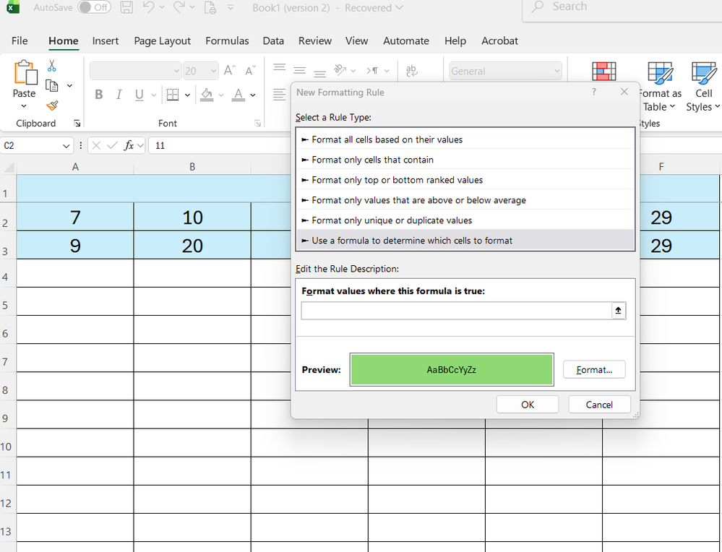Switch to the Insert tab
The height and width of the screenshot is (552, 722).
tap(106, 41)
